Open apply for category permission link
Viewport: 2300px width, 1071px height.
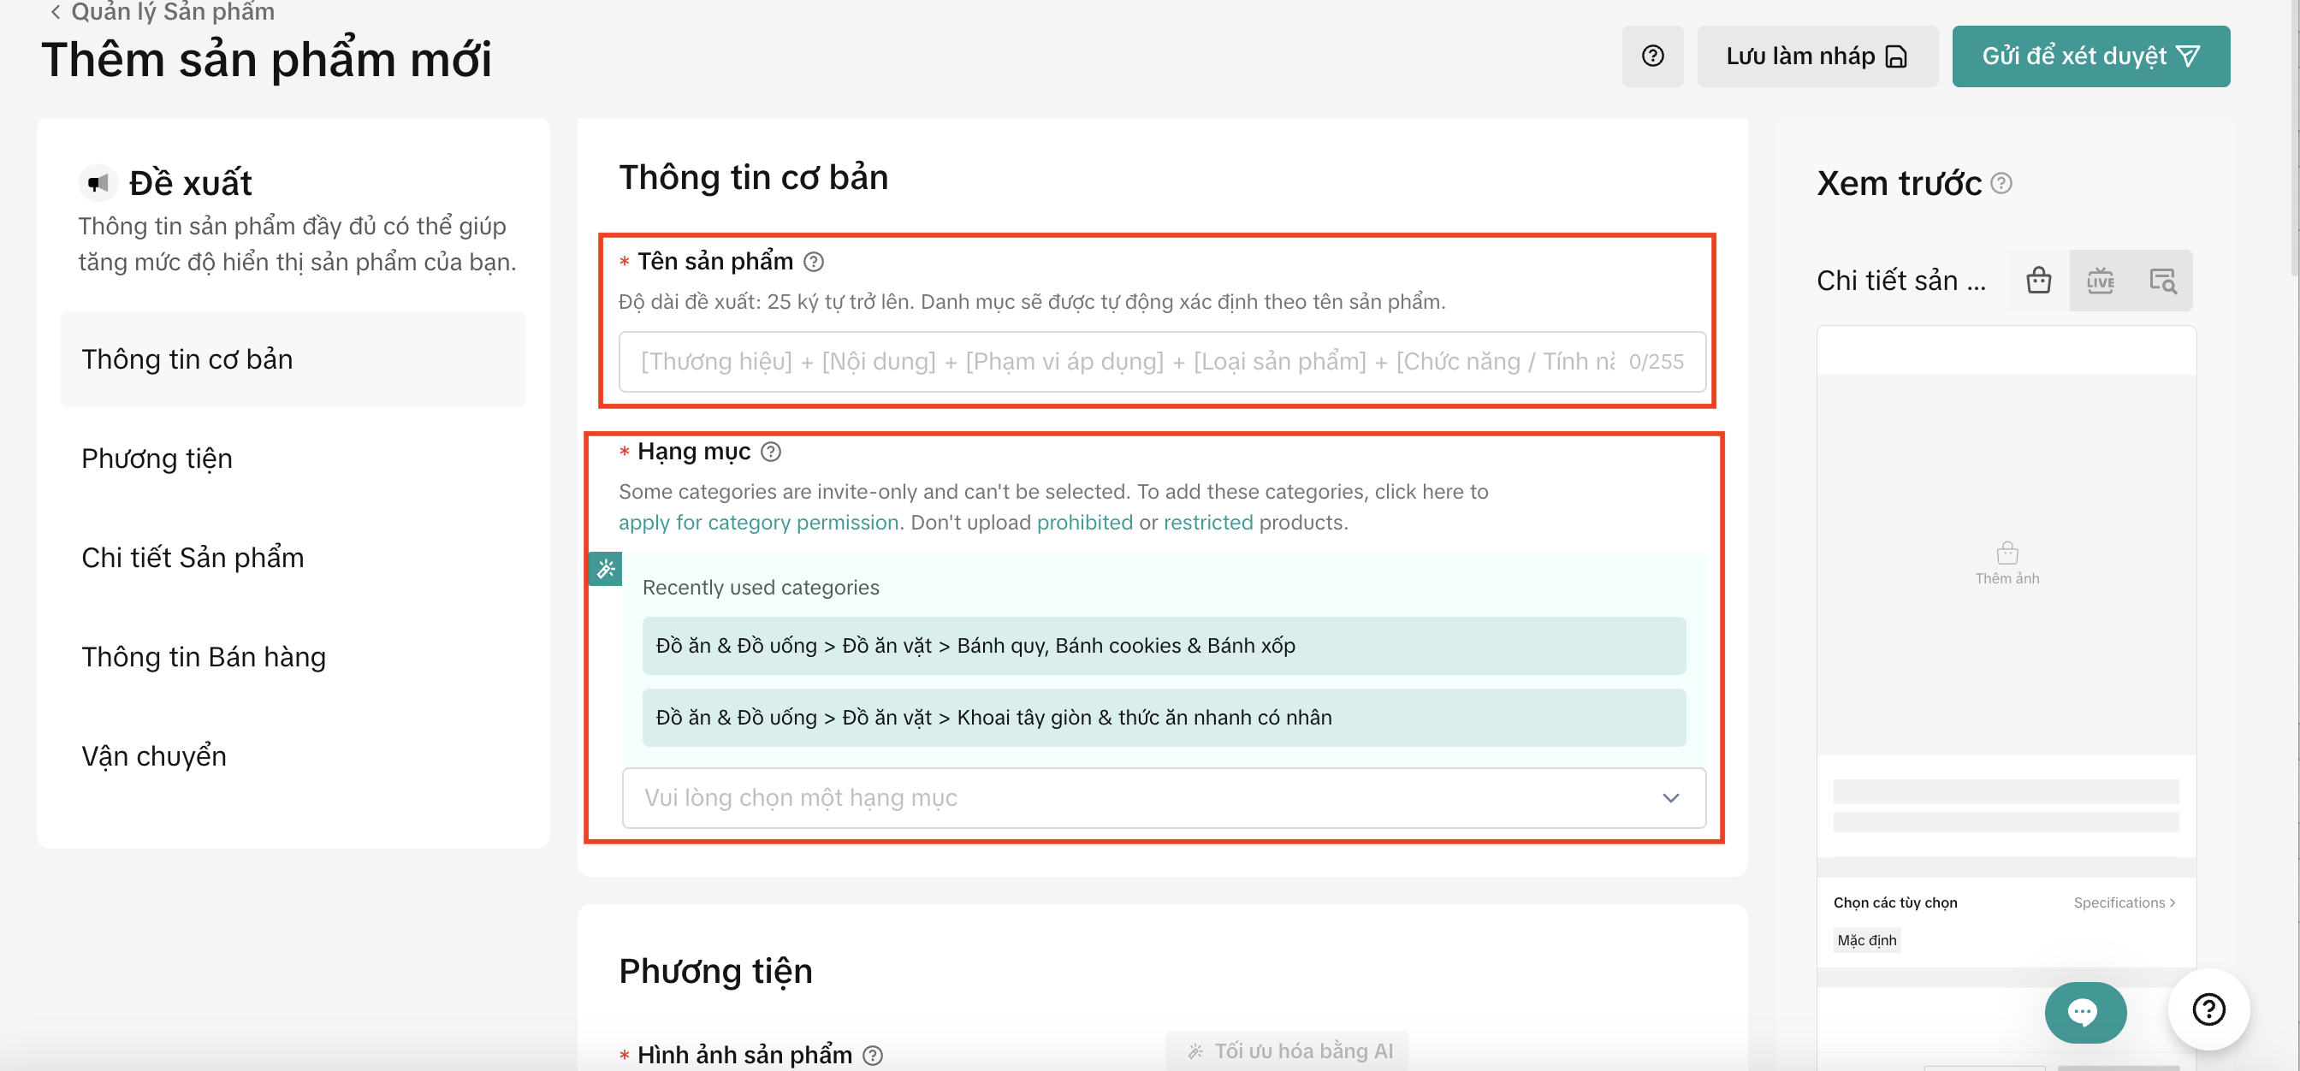coord(758,523)
